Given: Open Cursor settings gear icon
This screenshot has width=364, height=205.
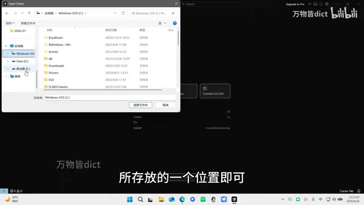Looking at the screenshot, I should [327, 4].
